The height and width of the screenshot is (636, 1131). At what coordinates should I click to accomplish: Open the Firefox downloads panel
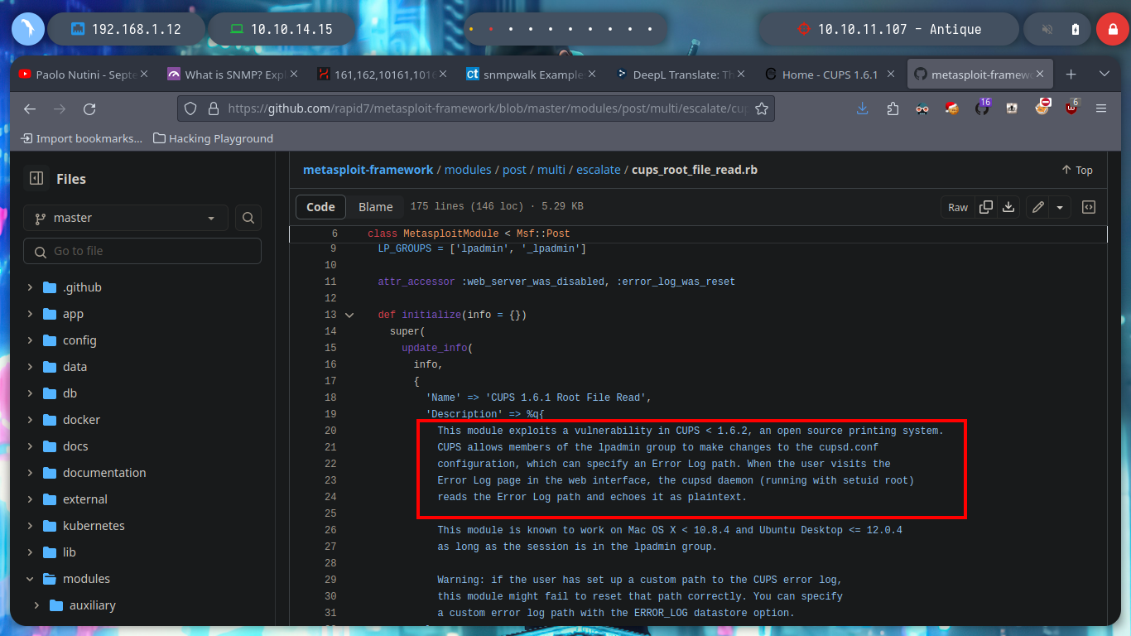[x=863, y=108]
